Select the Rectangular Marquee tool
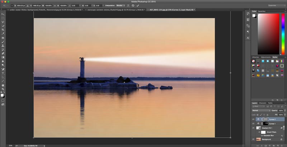The width and height of the screenshot is (287, 147). pyautogui.click(x=3, y=18)
